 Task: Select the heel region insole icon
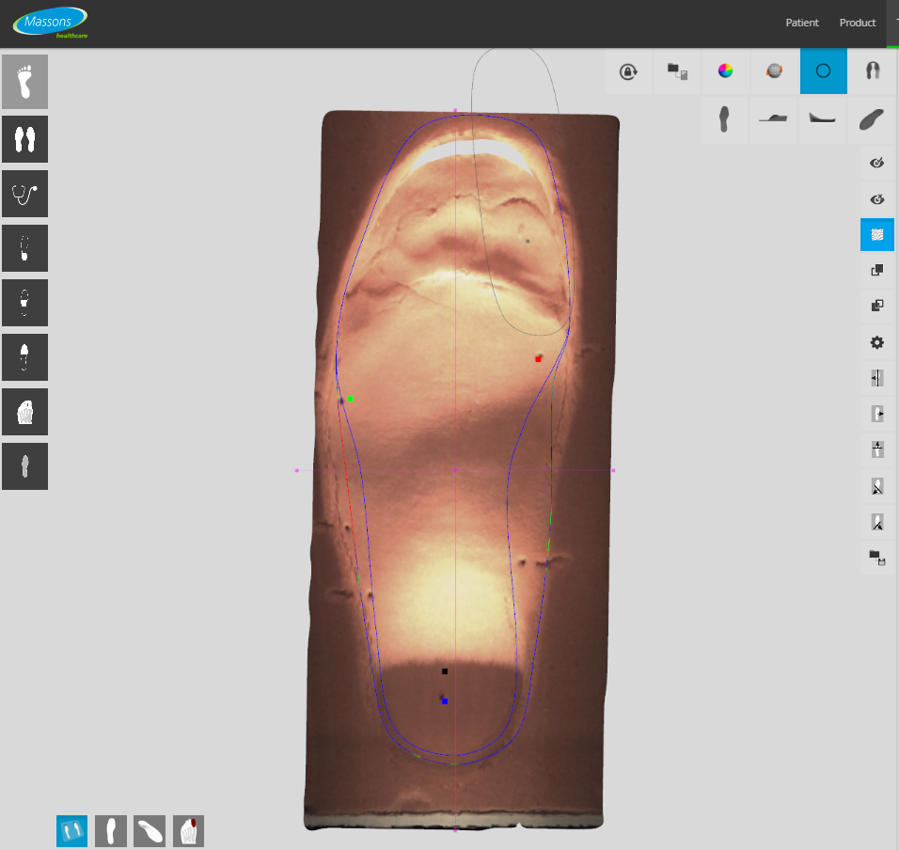(x=24, y=248)
